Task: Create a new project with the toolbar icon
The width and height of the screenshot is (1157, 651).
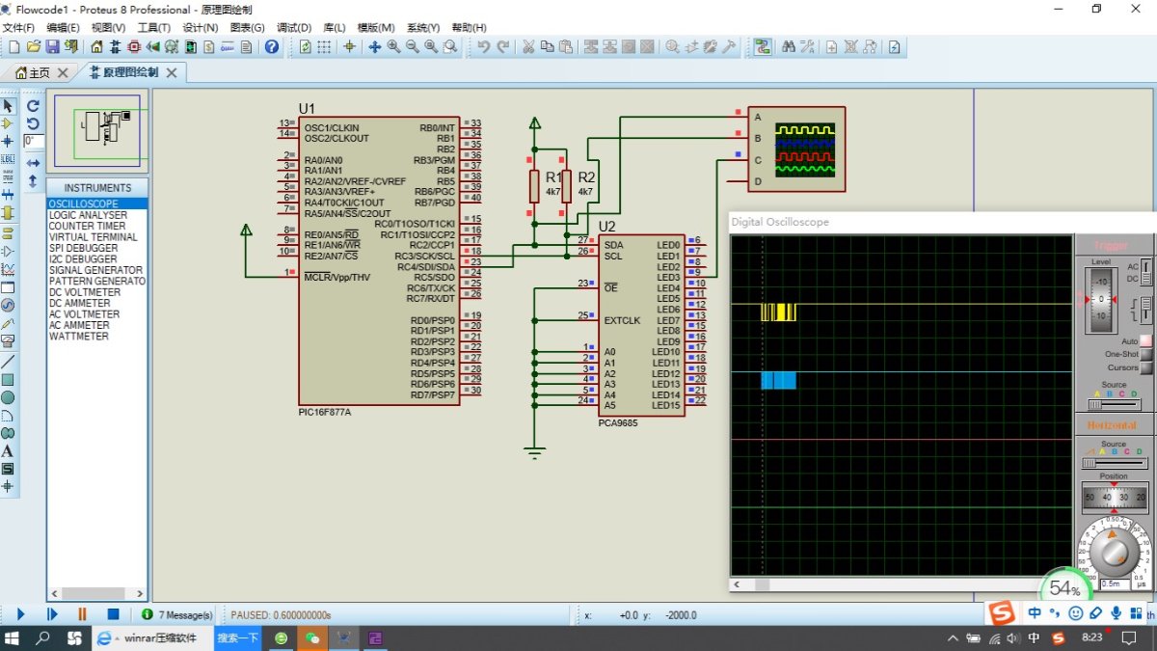Action: coord(14,46)
